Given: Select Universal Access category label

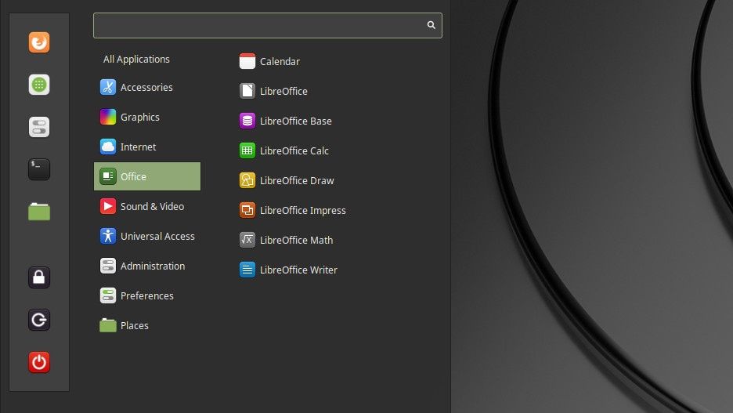Looking at the screenshot, I should [157, 236].
